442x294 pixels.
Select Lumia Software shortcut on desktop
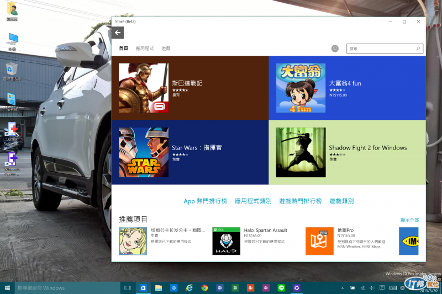(12, 133)
